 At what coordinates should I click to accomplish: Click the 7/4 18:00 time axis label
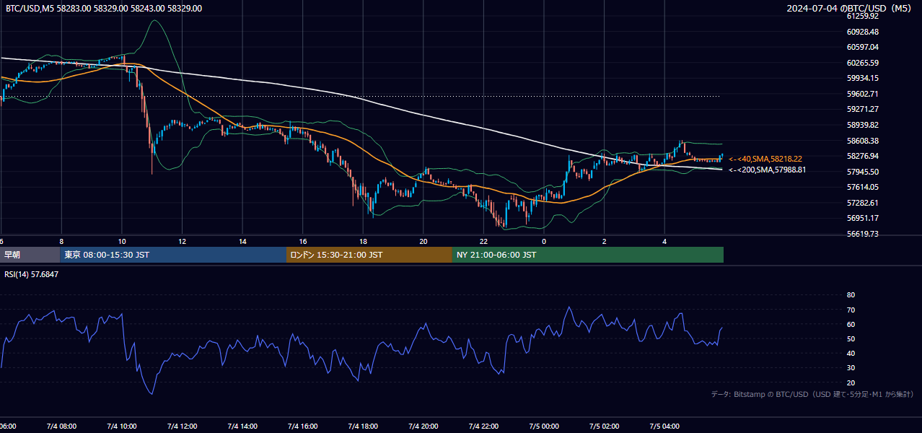pos(363,427)
